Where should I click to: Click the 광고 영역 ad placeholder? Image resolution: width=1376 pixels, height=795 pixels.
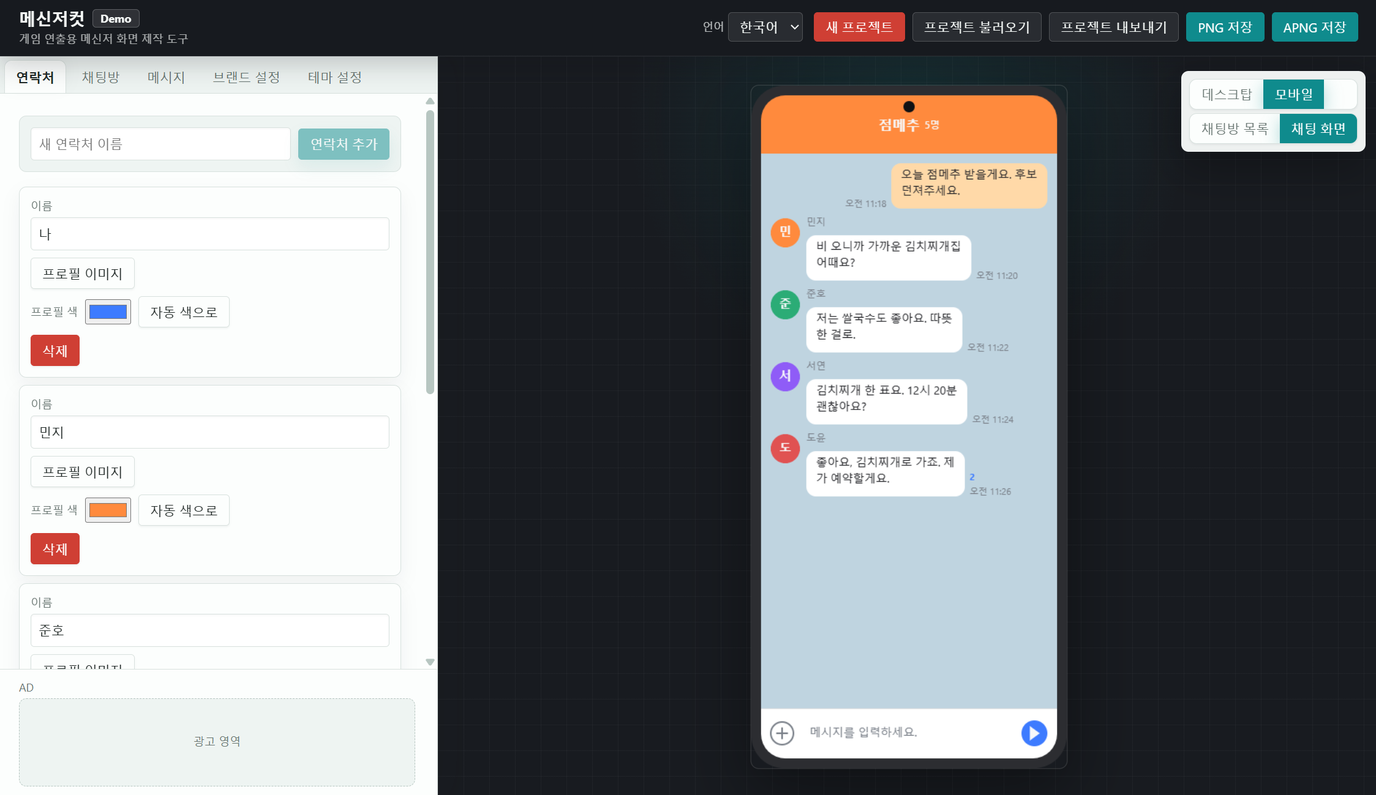217,742
